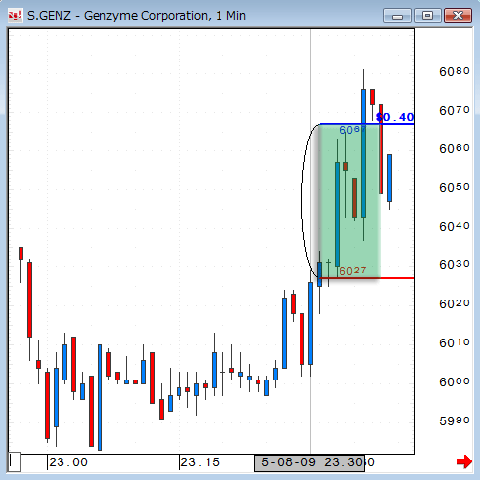Click the 6040 price axis label
Image resolution: width=480 pixels, height=480 pixels.
click(x=455, y=226)
